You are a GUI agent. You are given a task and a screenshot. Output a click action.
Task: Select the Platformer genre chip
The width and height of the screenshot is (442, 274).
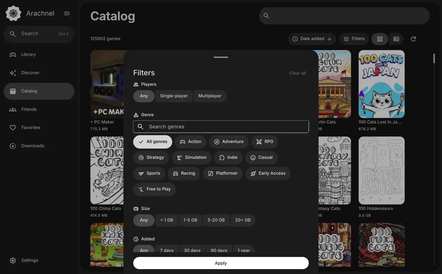pos(223,173)
